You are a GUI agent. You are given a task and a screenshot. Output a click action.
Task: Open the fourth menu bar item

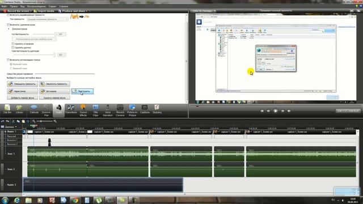coord(36,6)
